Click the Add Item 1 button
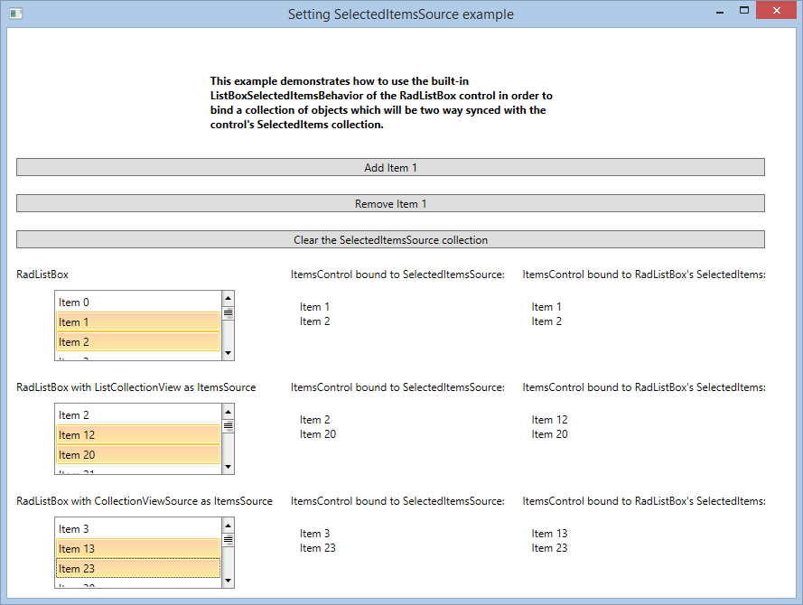Viewport: 803px width, 605px height. [390, 167]
